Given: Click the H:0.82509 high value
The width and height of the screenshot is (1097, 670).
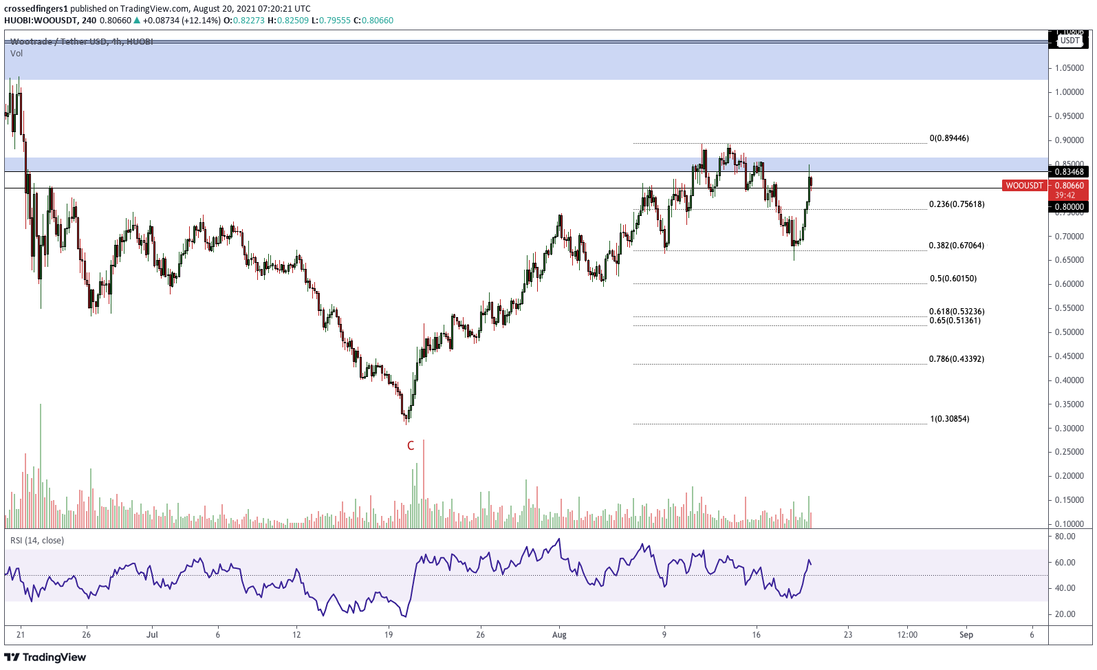Looking at the screenshot, I should coord(288,21).
